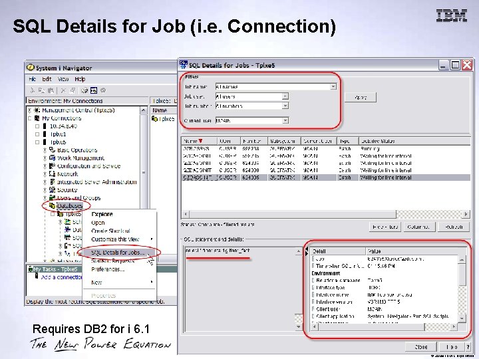The image size is (479, 359).
Task: Open the Job user dropdown
Action: pyautogui.click(x=285, y=96)
